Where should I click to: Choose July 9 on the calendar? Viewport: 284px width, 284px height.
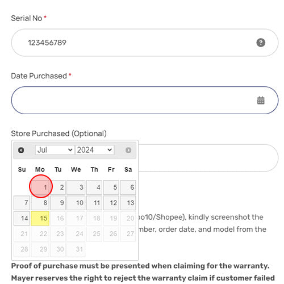pos(58,203)
